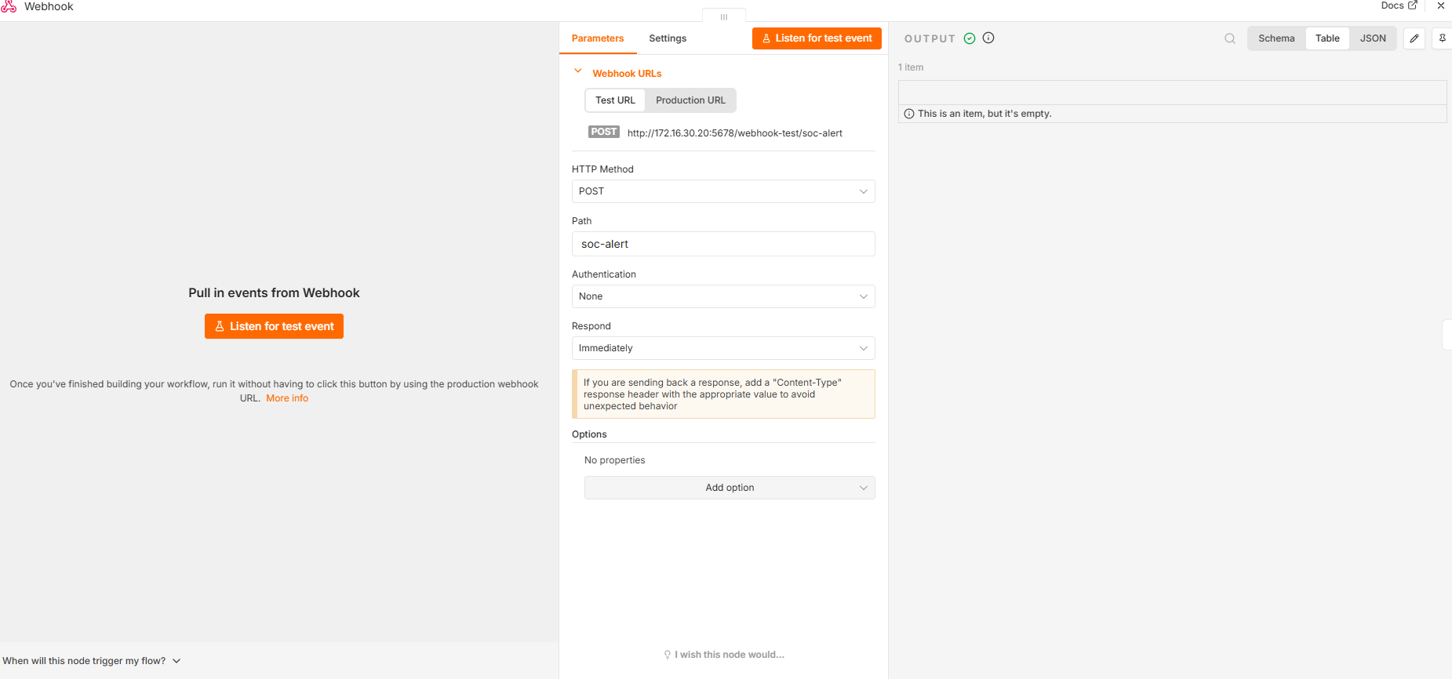1452x679 pixels.
Task: Pin the output data
Action: tap(1443, 38)
